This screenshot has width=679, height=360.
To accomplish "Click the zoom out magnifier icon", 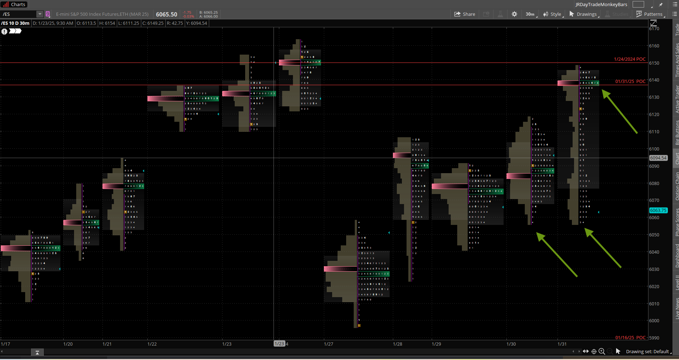I will (x=610, y=351).
